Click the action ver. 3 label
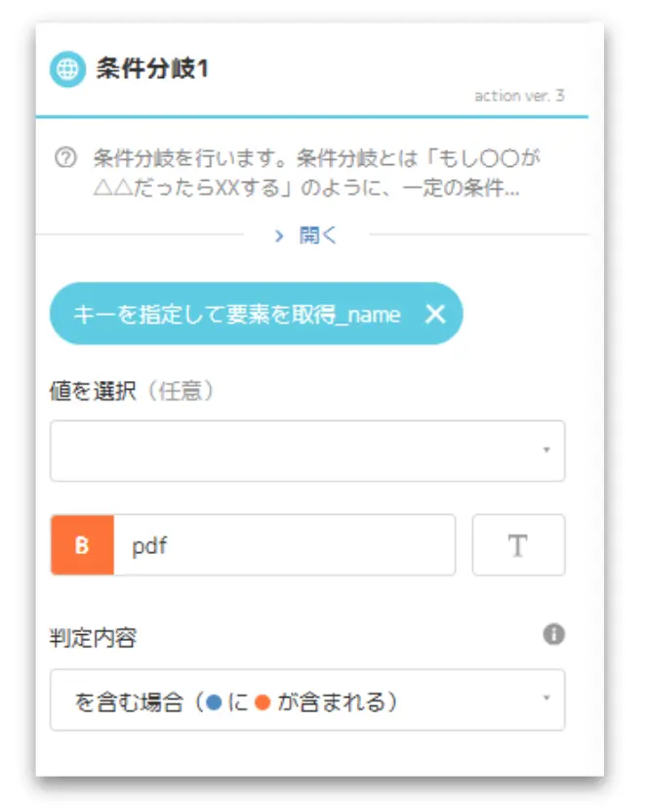Screen dimensions: 645x810 [520, 96]
